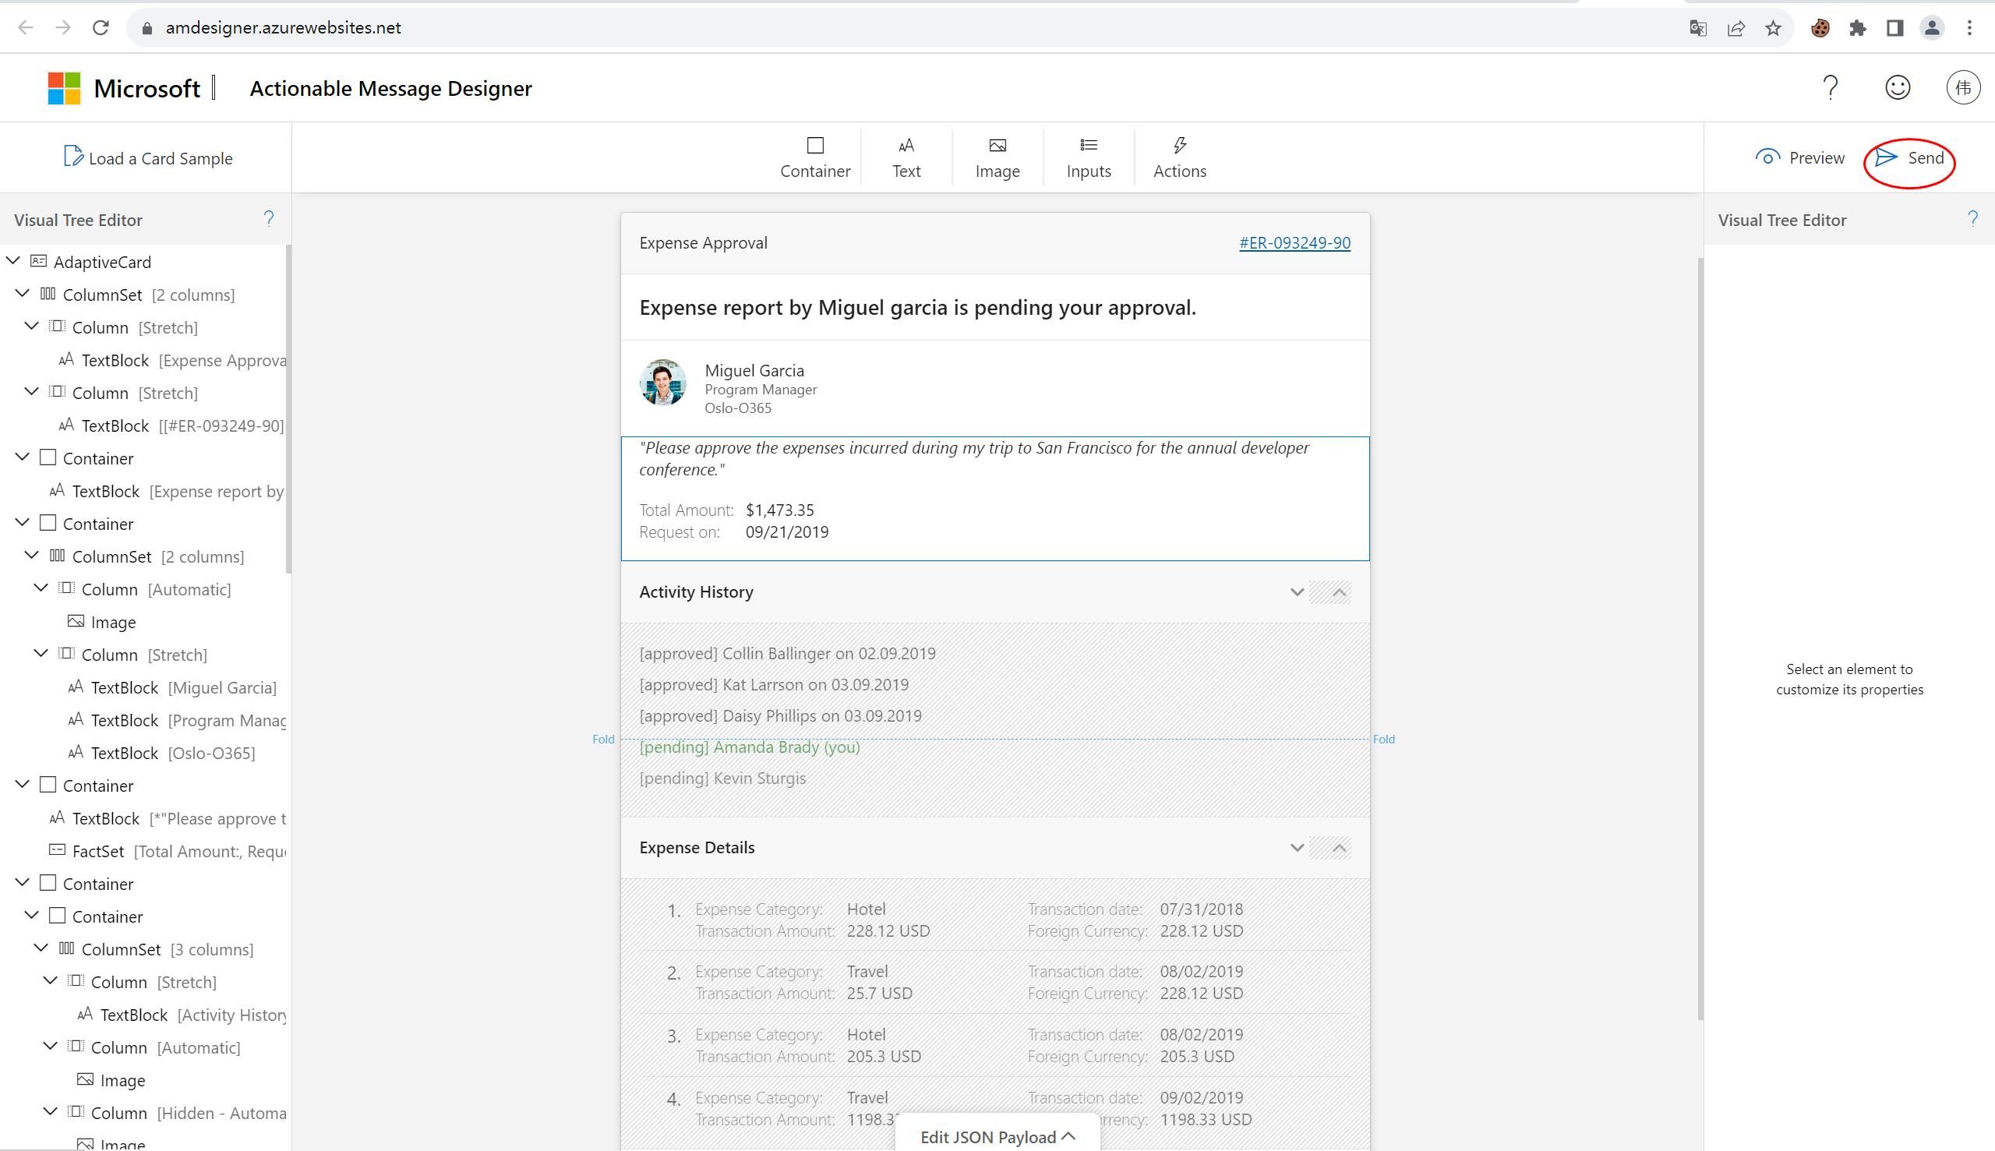The height and width of the screenshot is (1151, 1995).
Task: Add a Container element from toolbar
Action: 815,157
